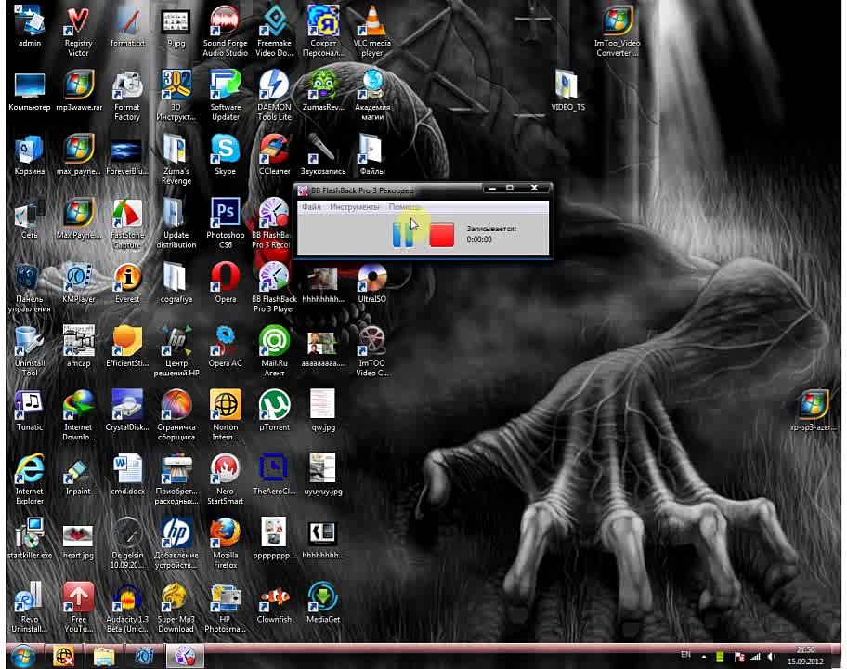Open the volume speaker tray icon
This screenshot has width=847, height=669.
pos(771,657)
